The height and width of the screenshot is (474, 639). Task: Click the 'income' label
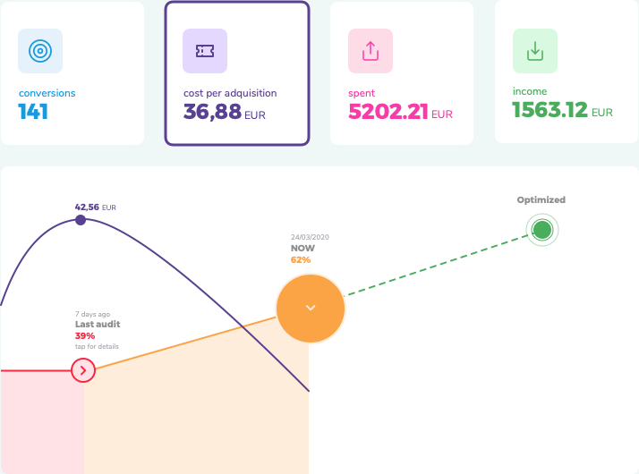click(530, 91)
